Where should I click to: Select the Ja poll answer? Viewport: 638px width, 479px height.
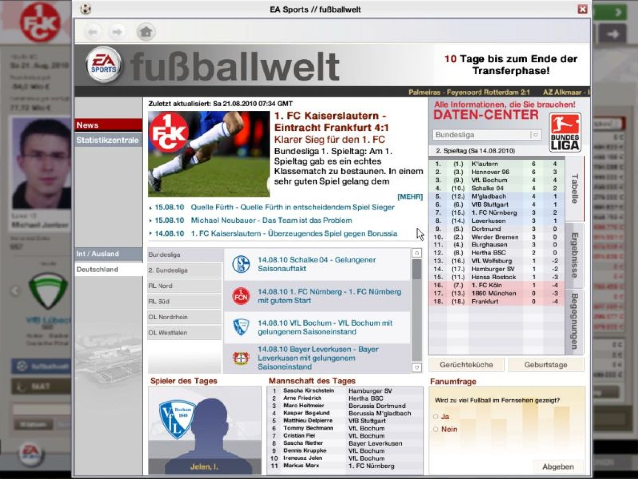[436, 417]
